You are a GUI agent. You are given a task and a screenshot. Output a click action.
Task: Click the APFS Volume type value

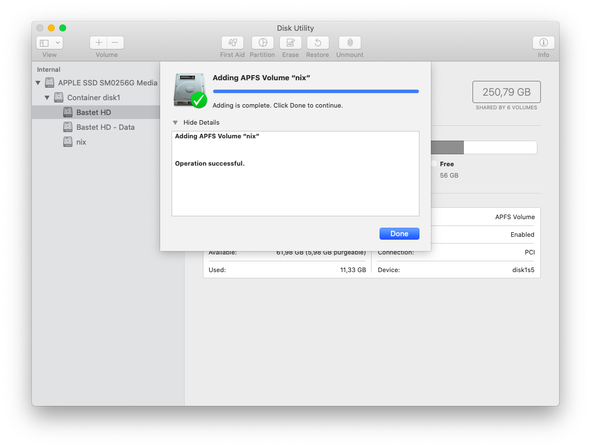pyautogui.click(x=515, y=217)
